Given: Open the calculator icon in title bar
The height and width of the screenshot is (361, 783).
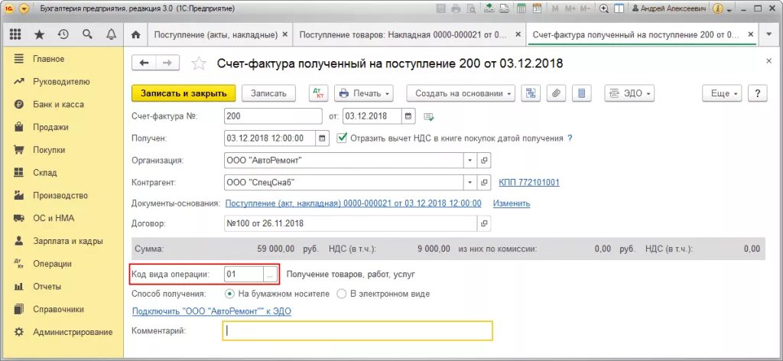Looking at the screenshot, I should pyautogui.click(x=521, y=8).
